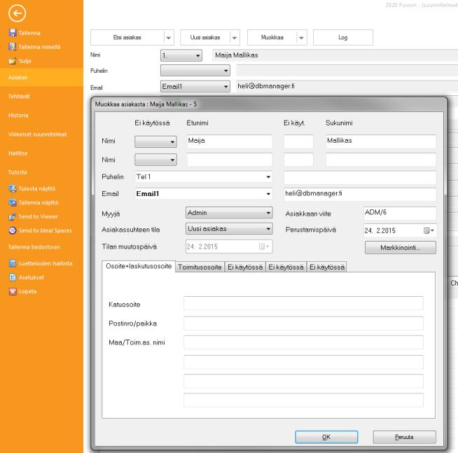Click the Asetukset settings icon
The height and width of the screenshot is (453, 458).
tap(13, 277)
